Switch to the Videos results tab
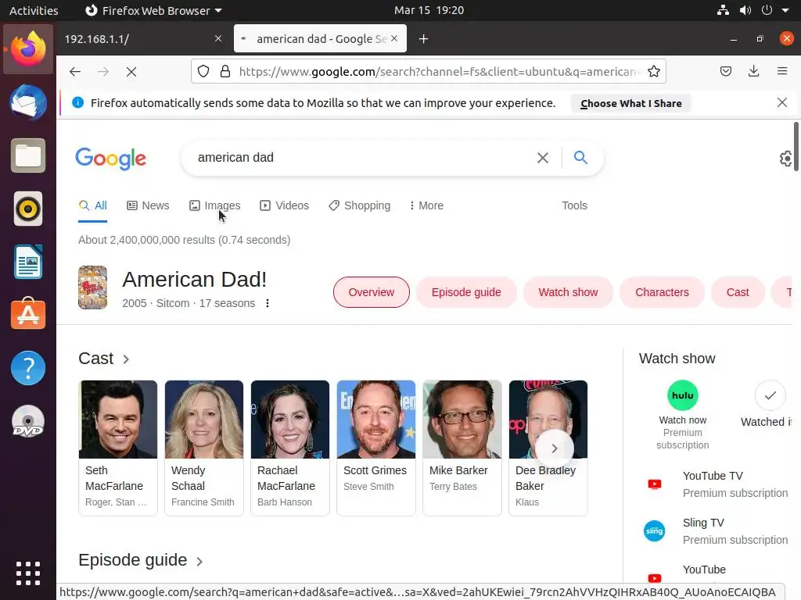This screenshot has height=600, width=801. pyautogui.click(x=285, y=205)
